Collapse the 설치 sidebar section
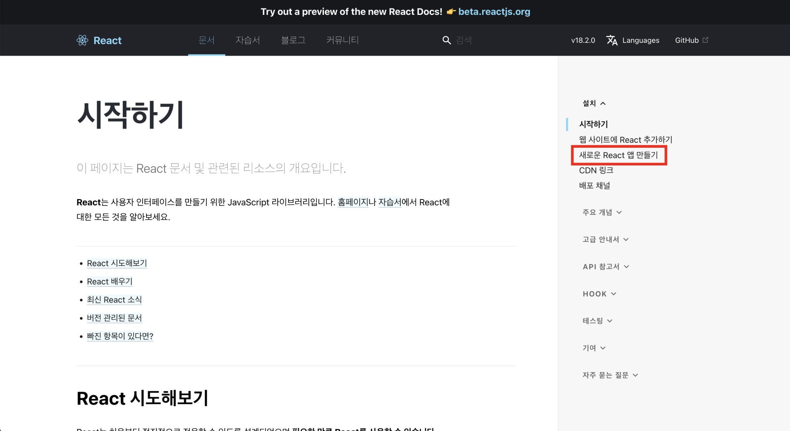Image resolution: width=790 pixels, height=431 pixels. click(594, 103)
